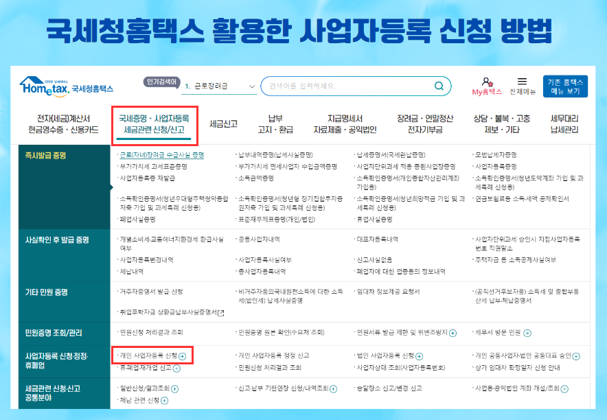
Task: Open 사업자등록변경내역 link
Action: click(147, 260)
